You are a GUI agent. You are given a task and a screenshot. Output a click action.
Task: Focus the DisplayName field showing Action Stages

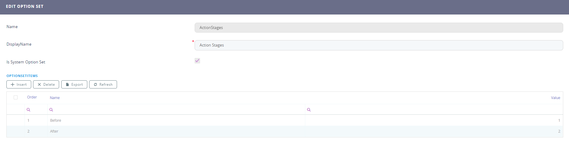(378, 45)
